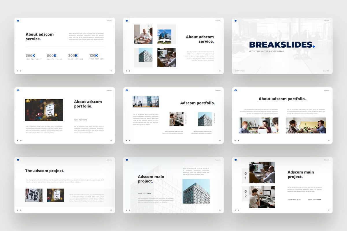The width and height of the screenshot is (347, 231).
Task: Select the two people at monitor photo on service slide
Action: pos(167,57)
